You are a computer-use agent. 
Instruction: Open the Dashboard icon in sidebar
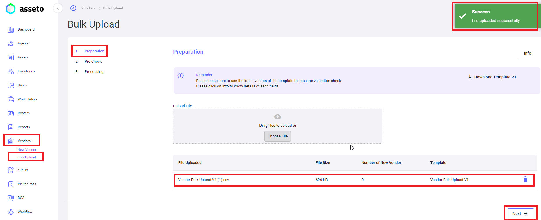11,30
